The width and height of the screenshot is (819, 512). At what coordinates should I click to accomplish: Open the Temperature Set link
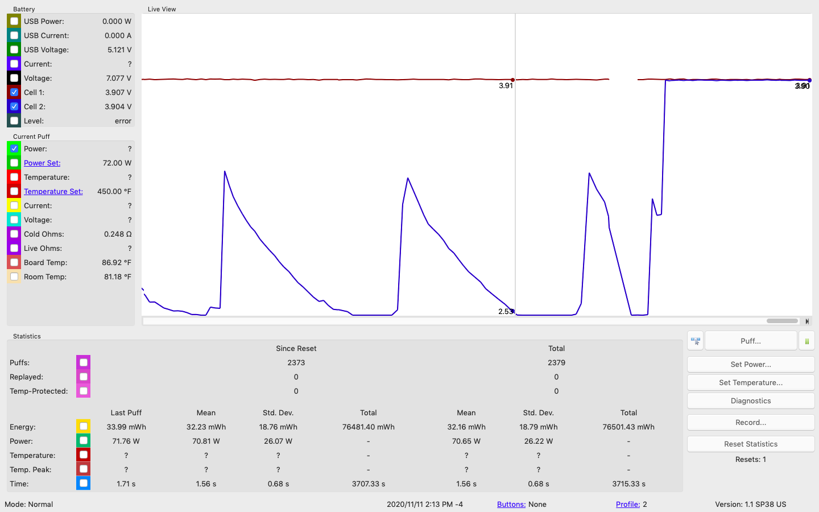pyautogui.click(x=53, y=191)
